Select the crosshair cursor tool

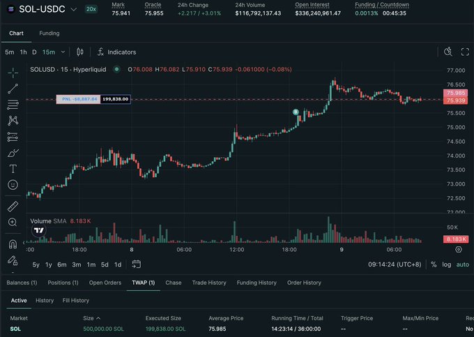(13, 73)
